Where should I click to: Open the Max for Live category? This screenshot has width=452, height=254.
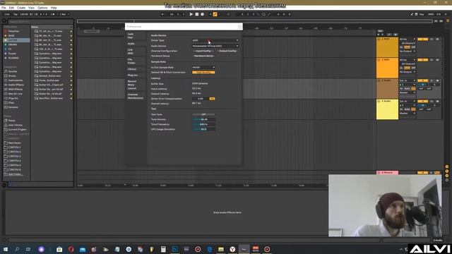[16, 94]
